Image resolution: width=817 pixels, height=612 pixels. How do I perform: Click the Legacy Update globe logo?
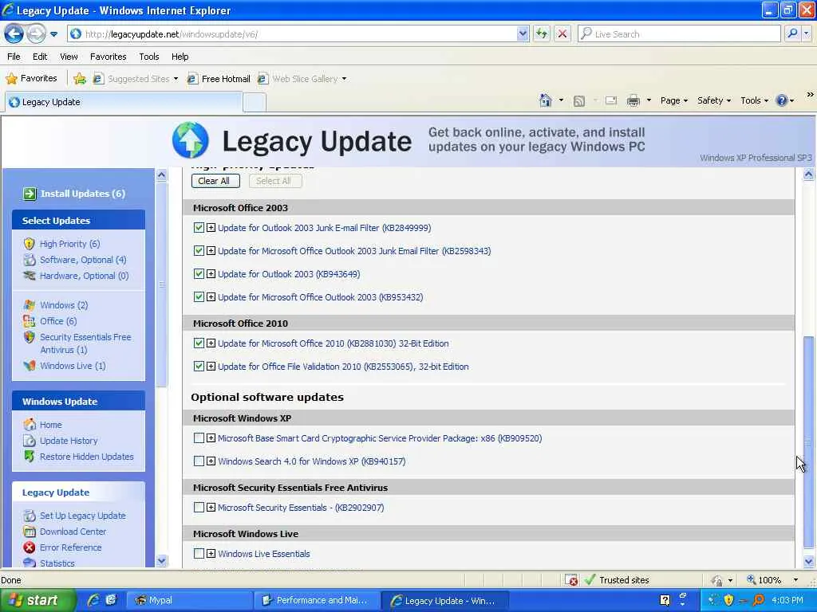(191, 140)
